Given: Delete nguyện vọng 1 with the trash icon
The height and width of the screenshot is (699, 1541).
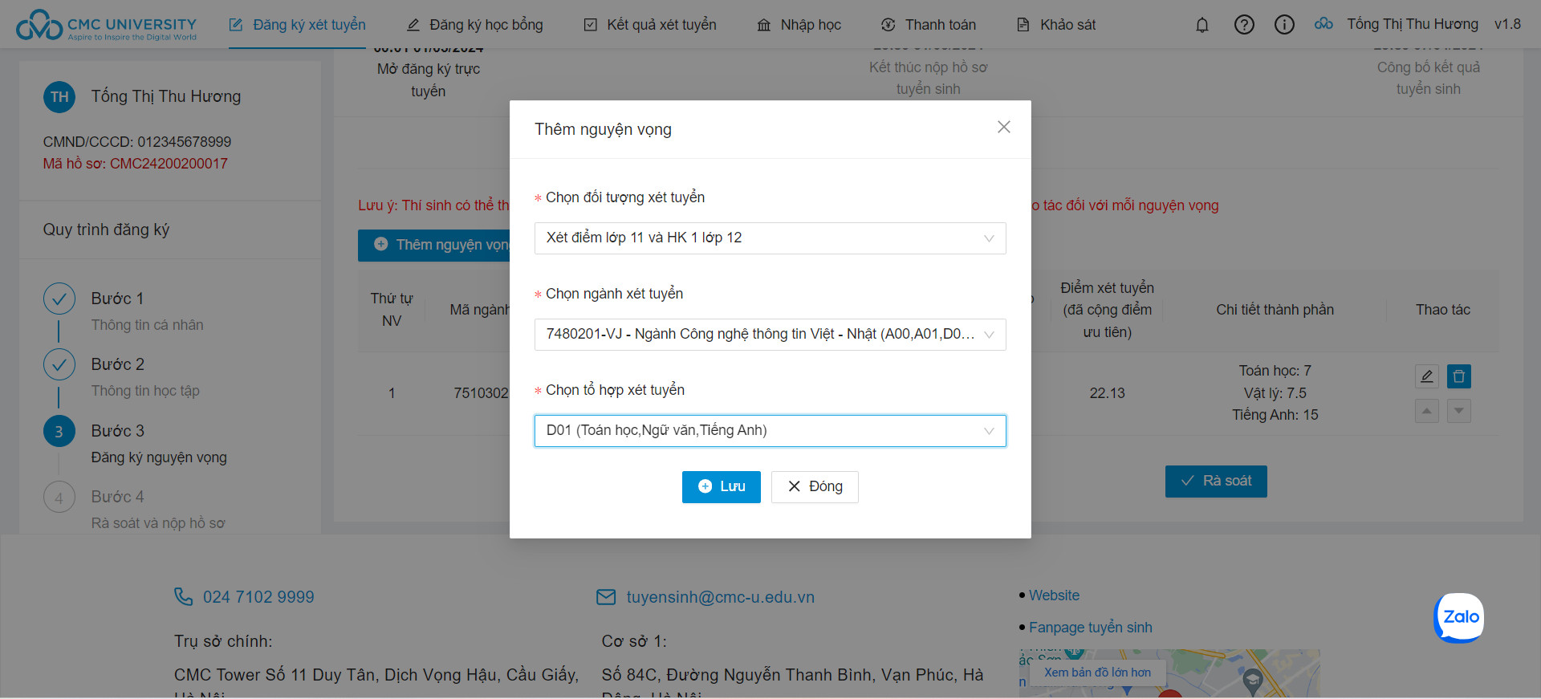Looking at the screenshot, I should (1458, 376).
